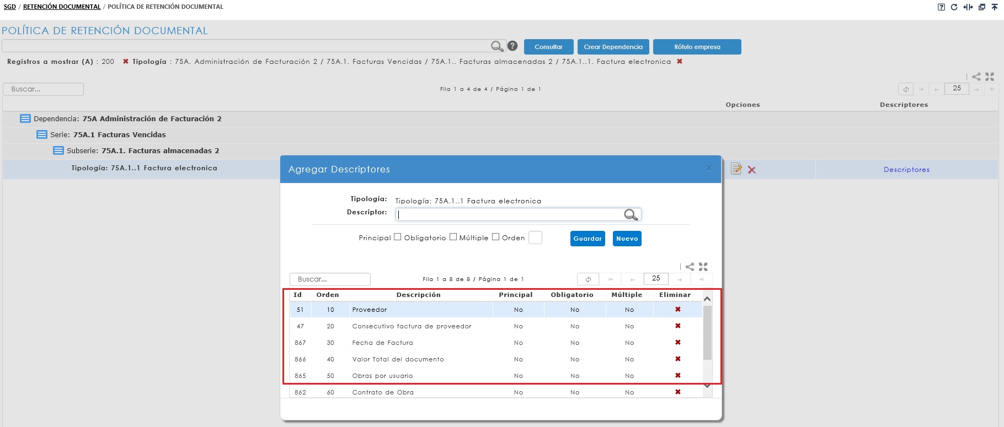Expand main grid to fullscreen icon
This screenshot has width=1004, height=427.
click(x=990, y=77)
